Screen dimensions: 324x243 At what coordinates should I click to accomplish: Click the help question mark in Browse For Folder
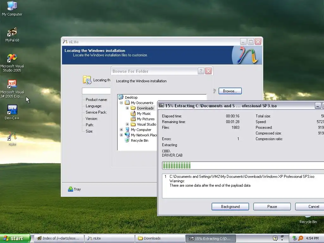click(x=201, y=71)
